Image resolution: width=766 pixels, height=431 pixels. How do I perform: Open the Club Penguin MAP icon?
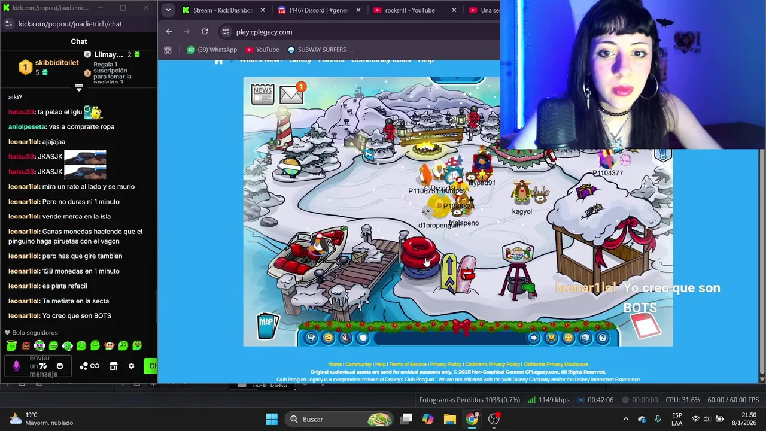[x=268, y=325]
